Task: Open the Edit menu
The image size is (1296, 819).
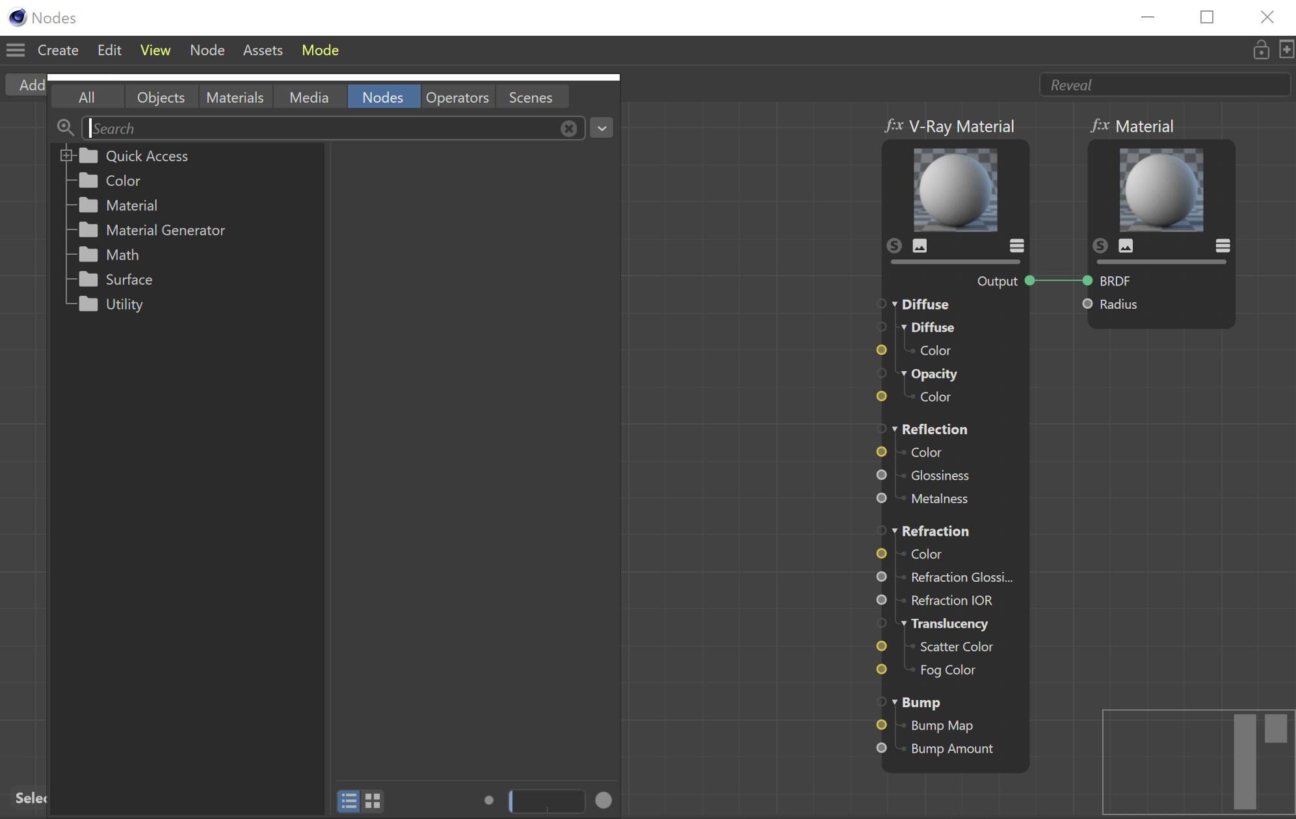Action: click(109, 50)
